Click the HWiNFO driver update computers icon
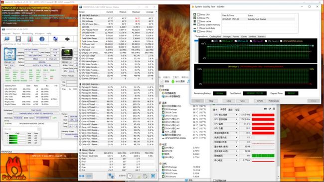This screenshot has width=324, height=182. coord(55,39)
